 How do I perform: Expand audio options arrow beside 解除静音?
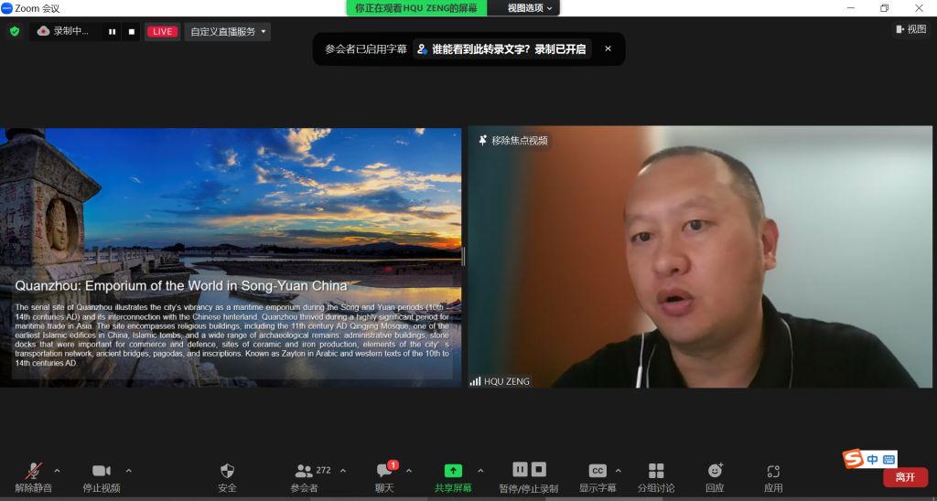point(57,471)
